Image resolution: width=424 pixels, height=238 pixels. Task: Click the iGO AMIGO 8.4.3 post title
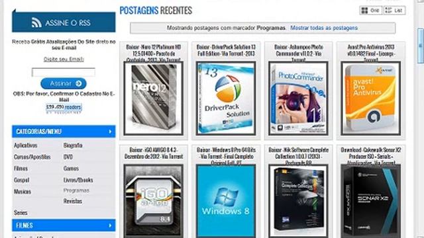point(154,153)
